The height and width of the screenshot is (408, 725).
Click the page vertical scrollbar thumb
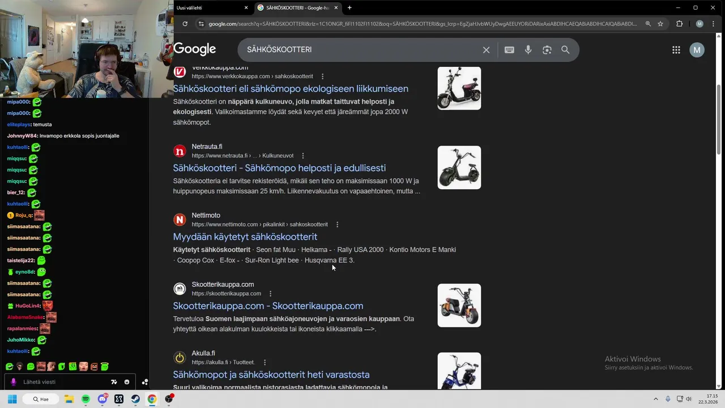(x=719, y=119)
